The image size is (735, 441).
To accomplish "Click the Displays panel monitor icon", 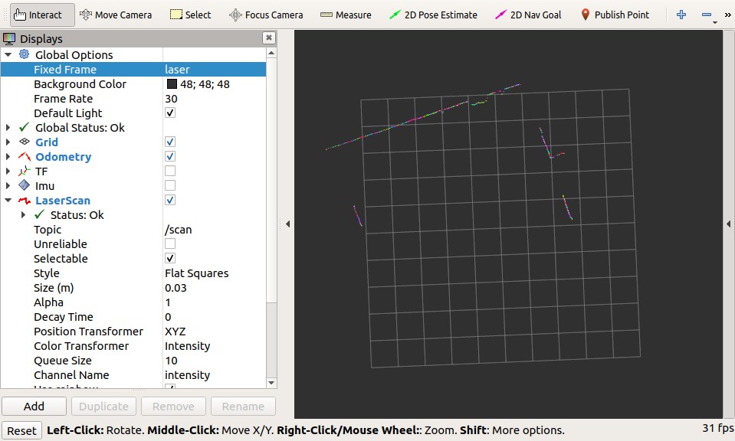I will pos(9,38).
